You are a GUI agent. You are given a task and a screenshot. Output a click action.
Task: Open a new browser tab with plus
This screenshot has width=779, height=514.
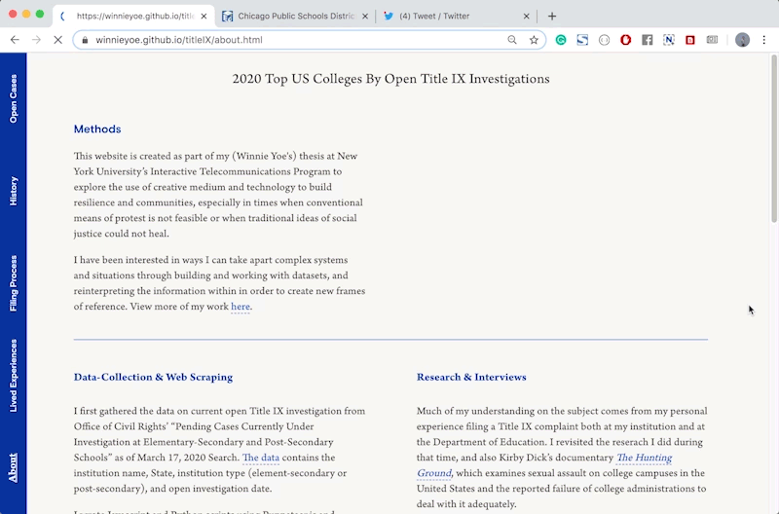[x=552, y=16]
